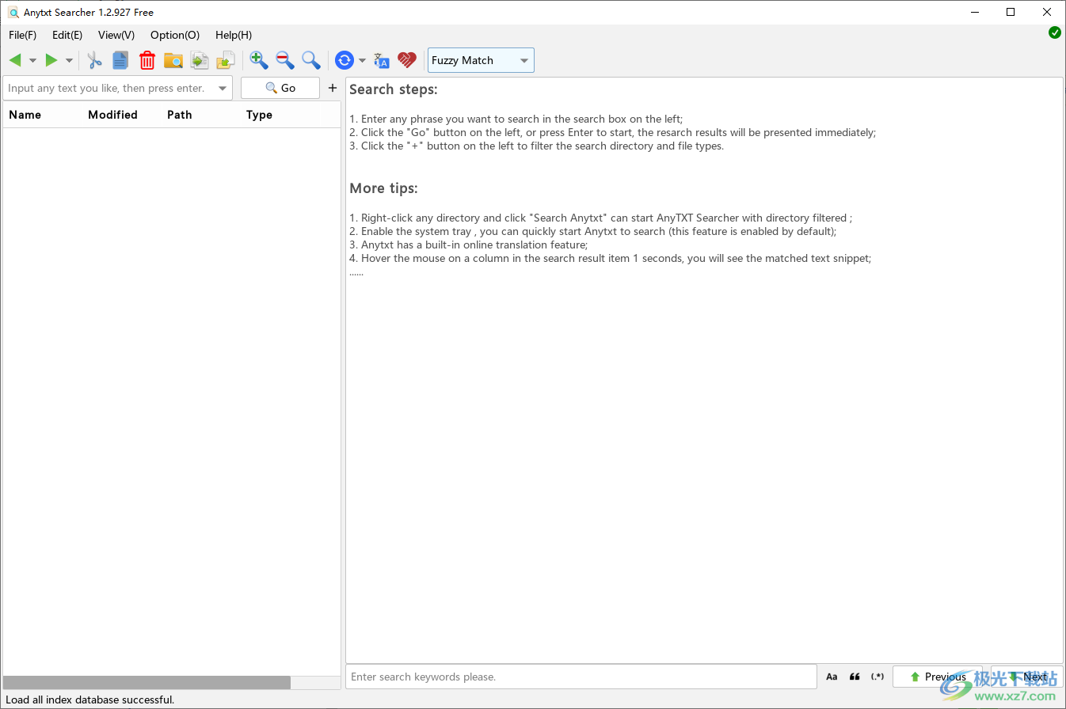
Task: Click the zoom out magnifier icon
Action: (x=285, y=60)
